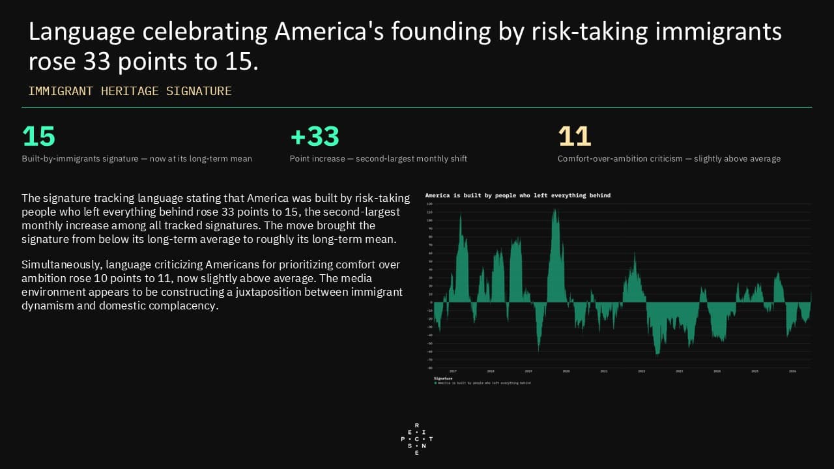This screenshot has height=469, width=834.
Task: Select the yellow 11 statistic number
Action: 575,136
